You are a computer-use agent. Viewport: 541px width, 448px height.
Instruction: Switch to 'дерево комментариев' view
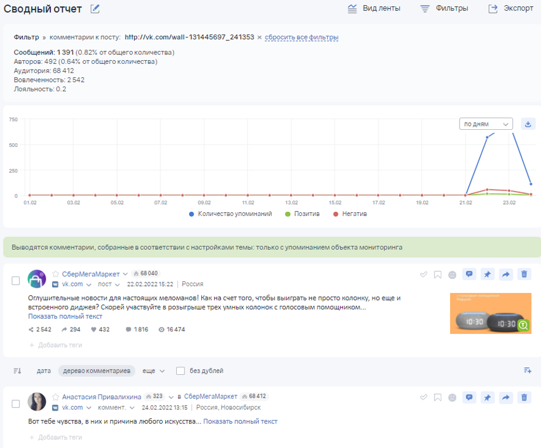pos(96,371)
